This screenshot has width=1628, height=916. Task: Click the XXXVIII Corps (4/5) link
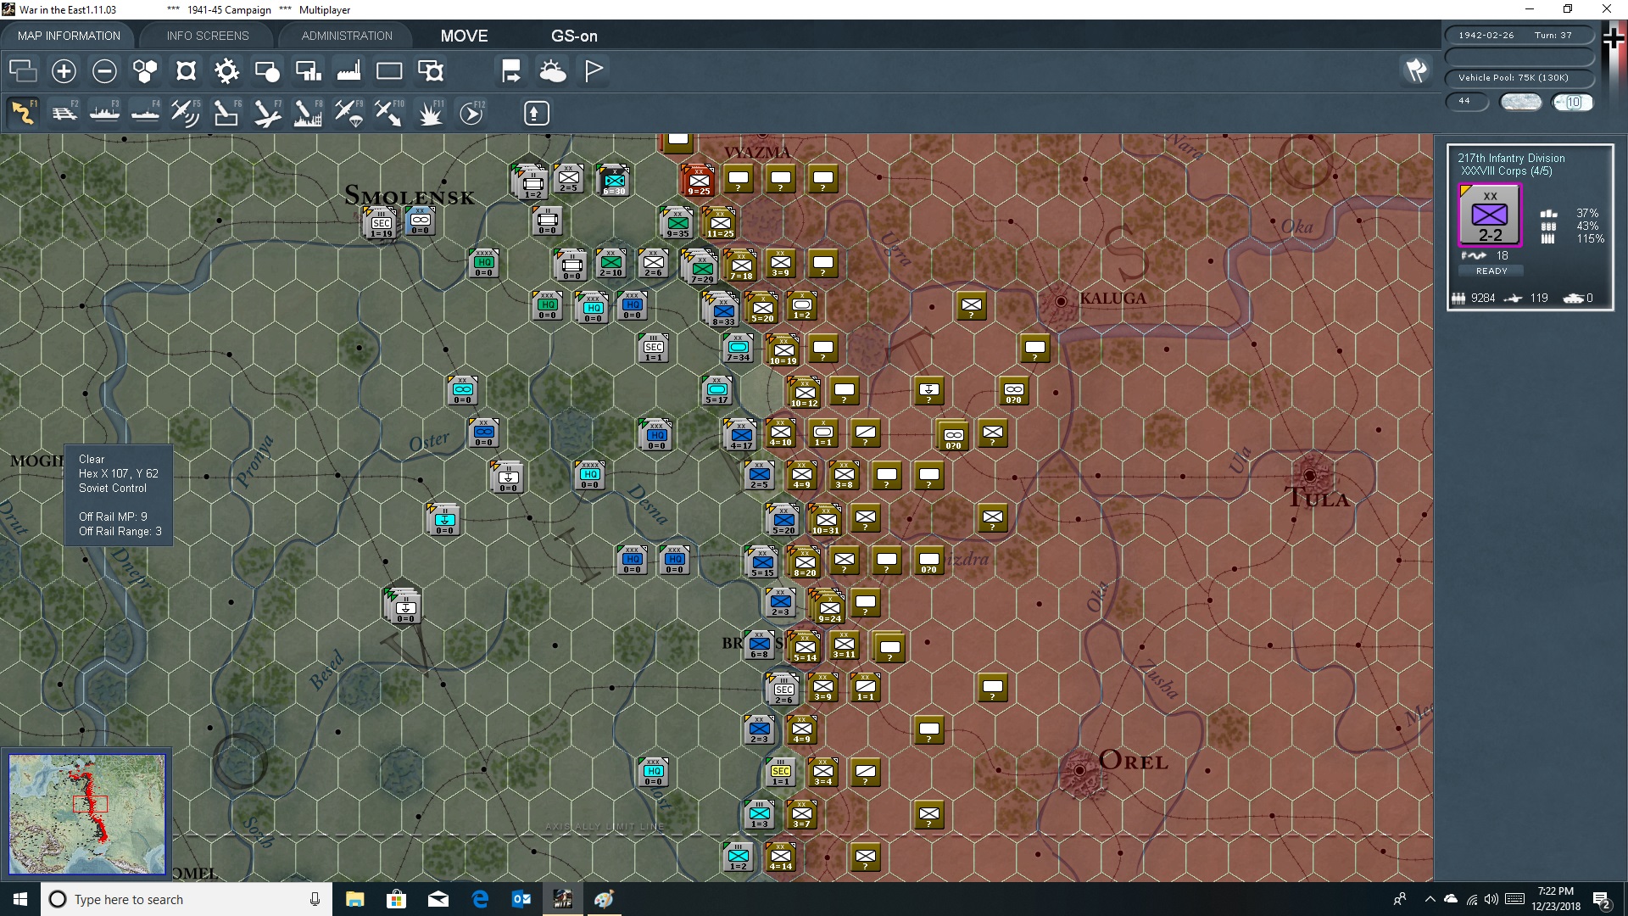click(x=1506, y=171)
